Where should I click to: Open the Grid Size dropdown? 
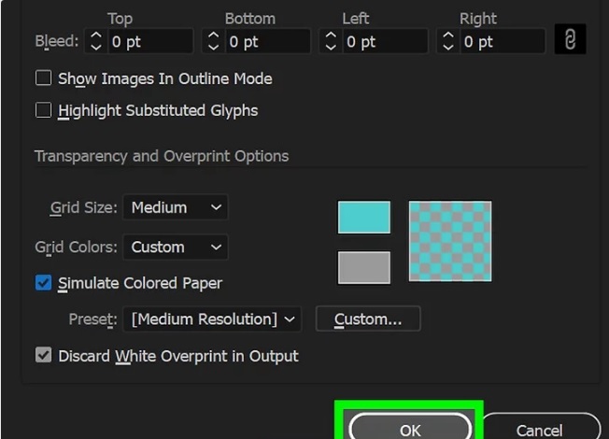point(176,207)
